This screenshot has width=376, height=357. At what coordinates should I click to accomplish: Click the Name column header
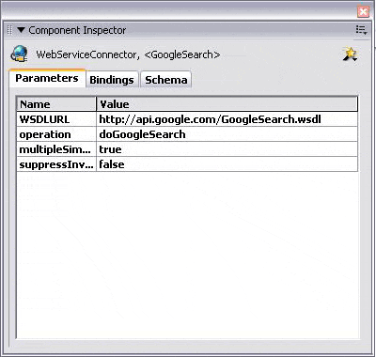[56, 104]
